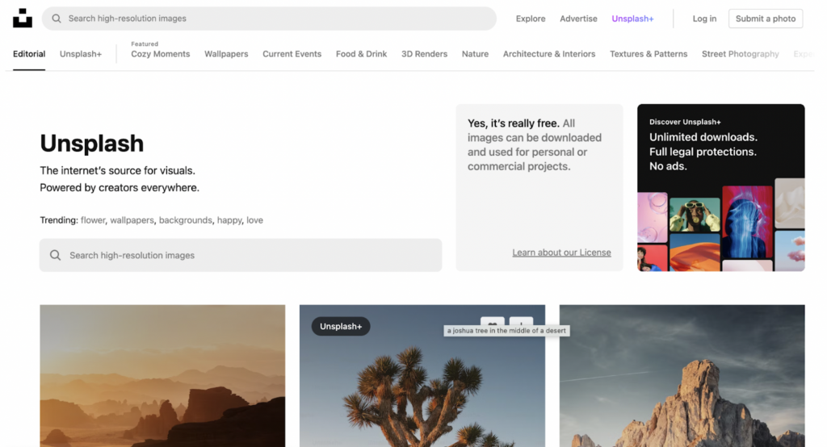Open the Explore menu in the header

click(x=531, y=19)
